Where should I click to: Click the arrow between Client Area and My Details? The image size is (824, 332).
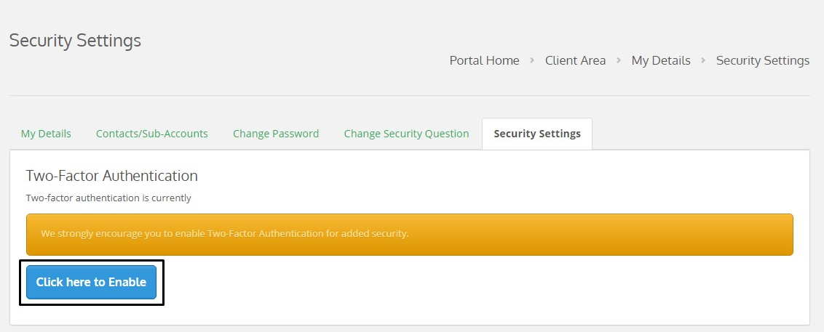619,60
